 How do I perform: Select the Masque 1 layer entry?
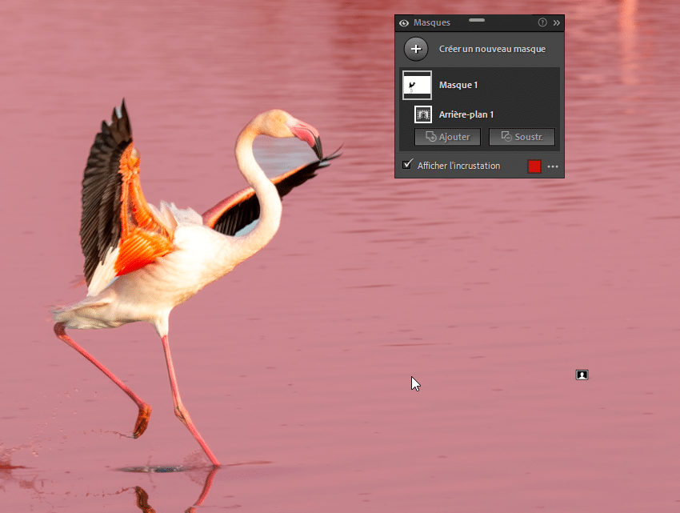coord(458,85)
